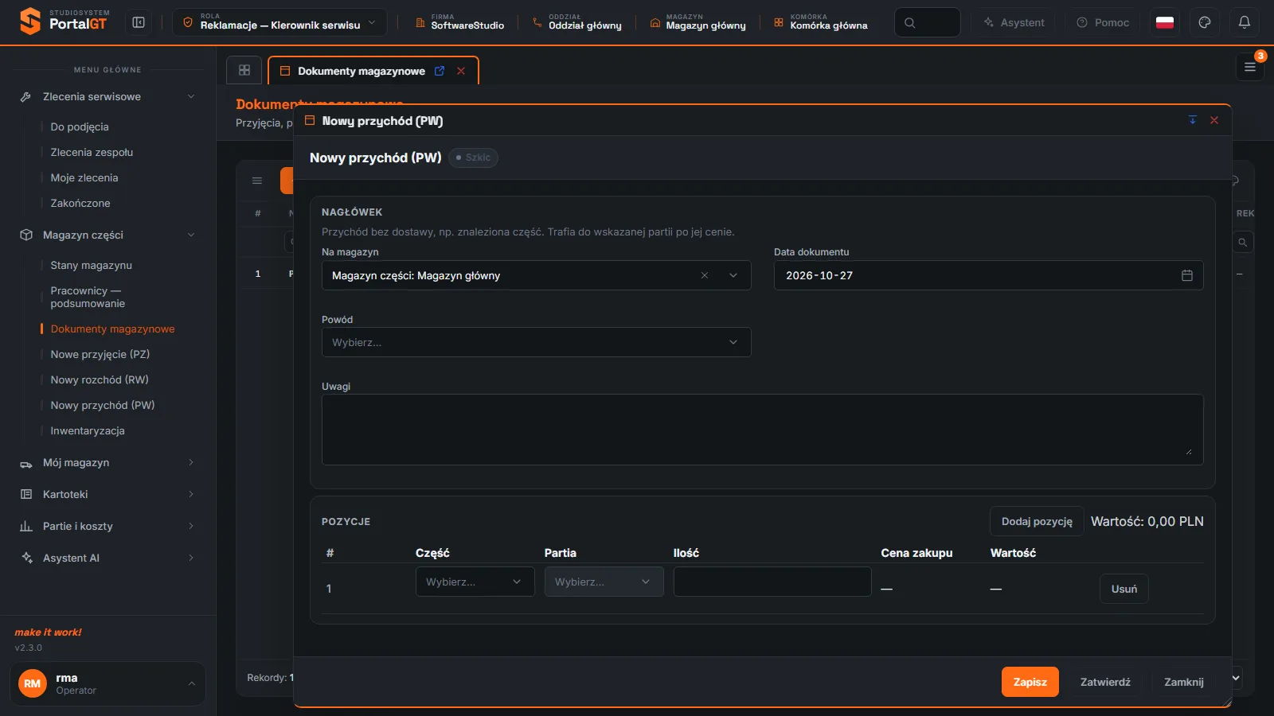The width and height of the screenshot is (1274, 716).
Task: Expand the Asystent AI menu
Action: click(x=107, y=558)
